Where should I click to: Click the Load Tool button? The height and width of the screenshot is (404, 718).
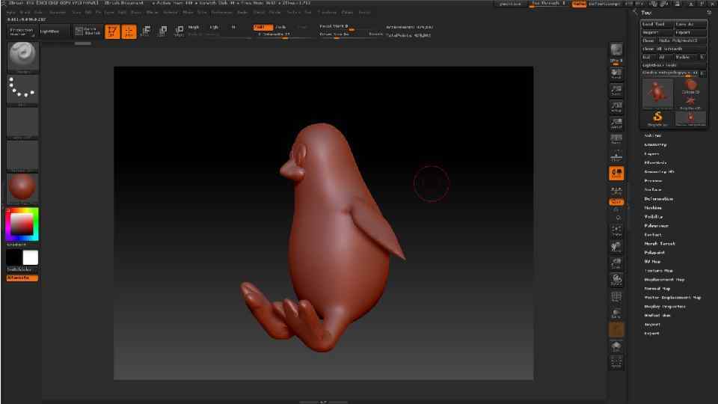tap(653, 24)
